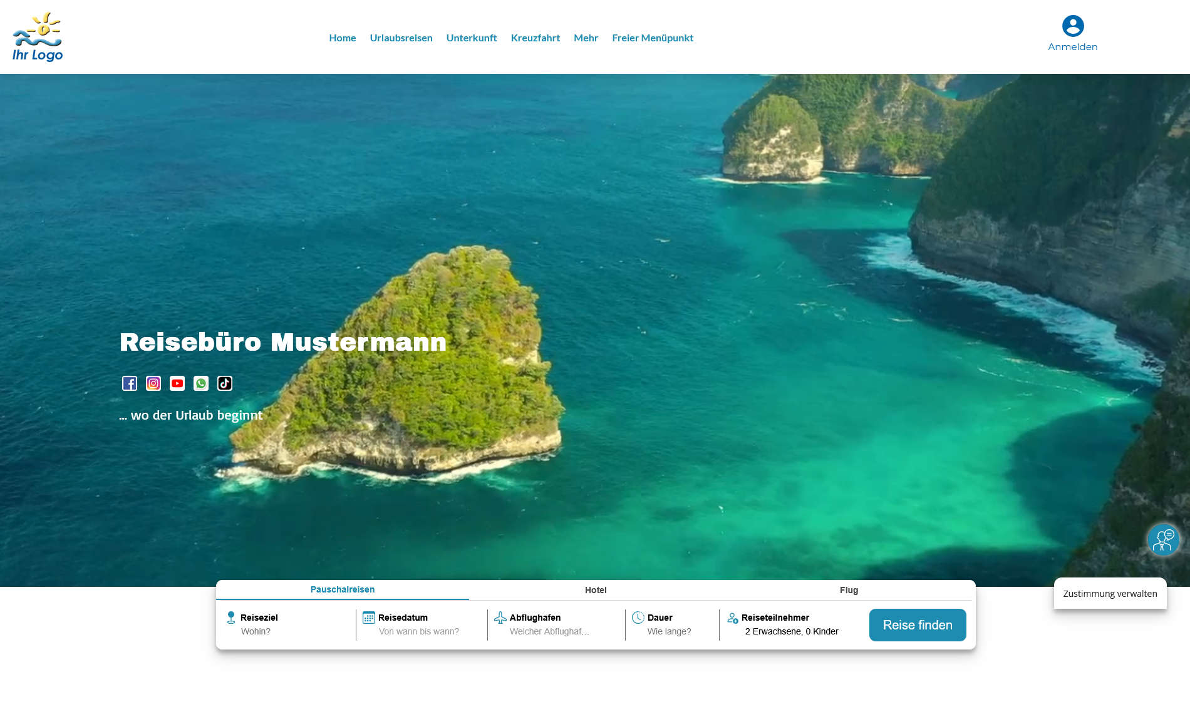1190x714 pixels.
Task: Select the Pauschalreisen tab
Action: point(343,589)
